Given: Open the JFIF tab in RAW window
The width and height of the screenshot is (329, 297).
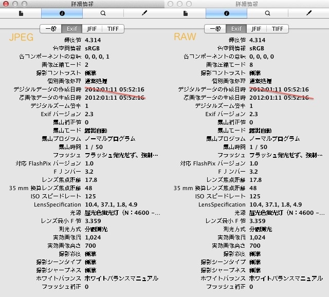Looking at the screenshot, I should [257, 29].
